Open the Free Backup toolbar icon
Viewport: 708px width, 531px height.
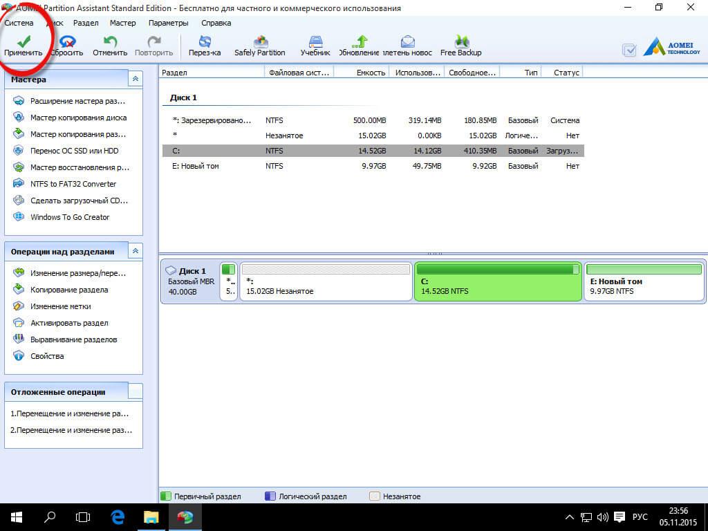tap(461, 42)
